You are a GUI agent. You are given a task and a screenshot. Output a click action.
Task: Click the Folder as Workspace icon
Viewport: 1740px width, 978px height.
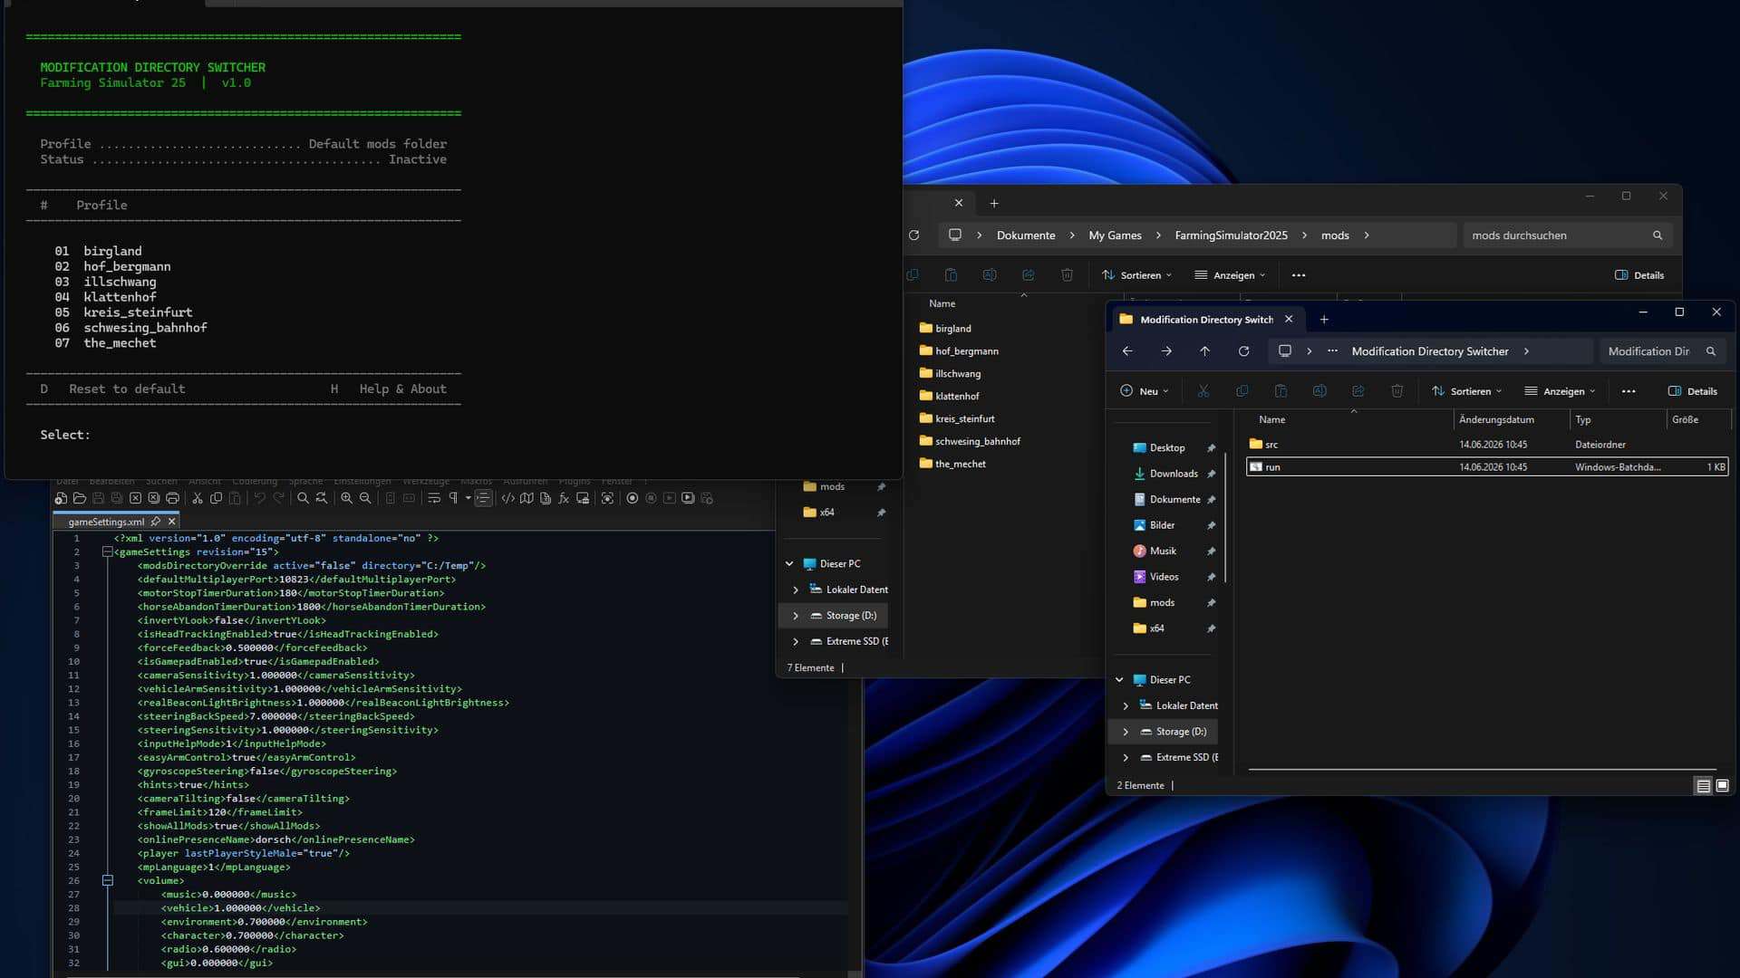point(583,498)
